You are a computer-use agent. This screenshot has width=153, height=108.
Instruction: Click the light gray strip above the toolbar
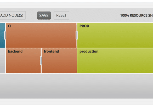point(76,5)
